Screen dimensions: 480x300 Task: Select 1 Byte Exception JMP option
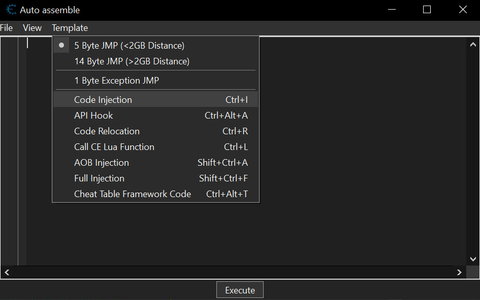(116, 81)
